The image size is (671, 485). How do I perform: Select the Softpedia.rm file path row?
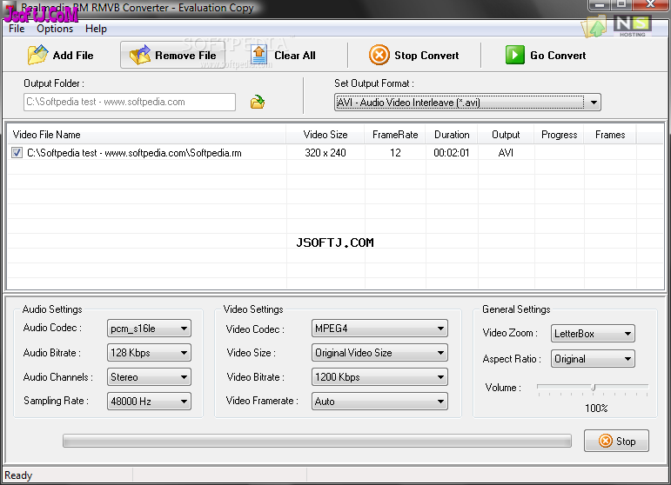pyautogui.click(x=134, y=153)
